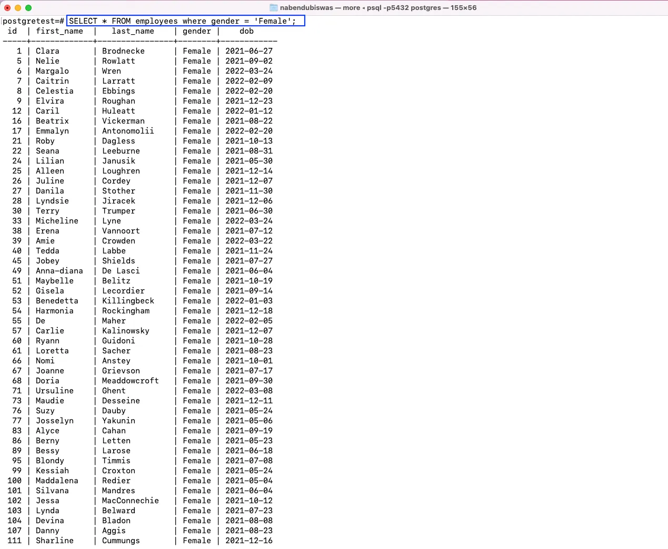Viewport: 668px width, 549px height.
Task: Select first name 'Ryann'
Action: (47, 341)
